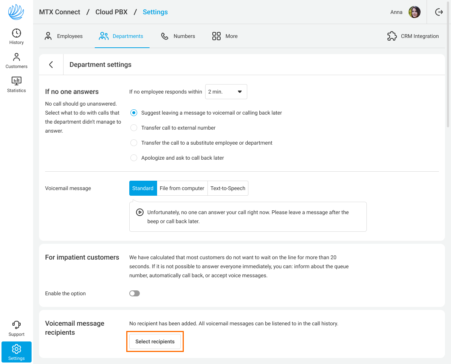The height and width of the screenshot is (364, 451).
Task: Switch to the Employees tab
Action: (64, 36)
